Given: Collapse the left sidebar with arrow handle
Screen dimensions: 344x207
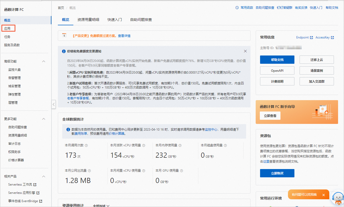Looking at the screenshot, I should click(x=53, y=105).
